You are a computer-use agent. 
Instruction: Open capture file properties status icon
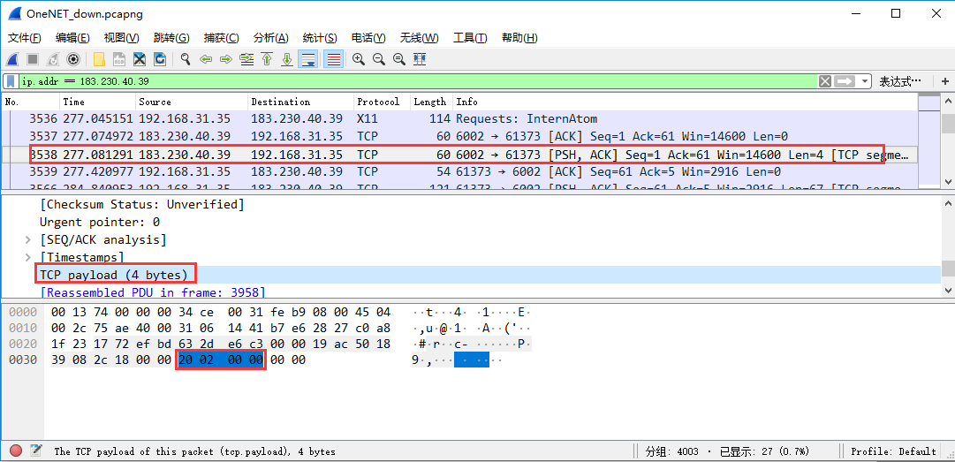[x=36, y=451]
